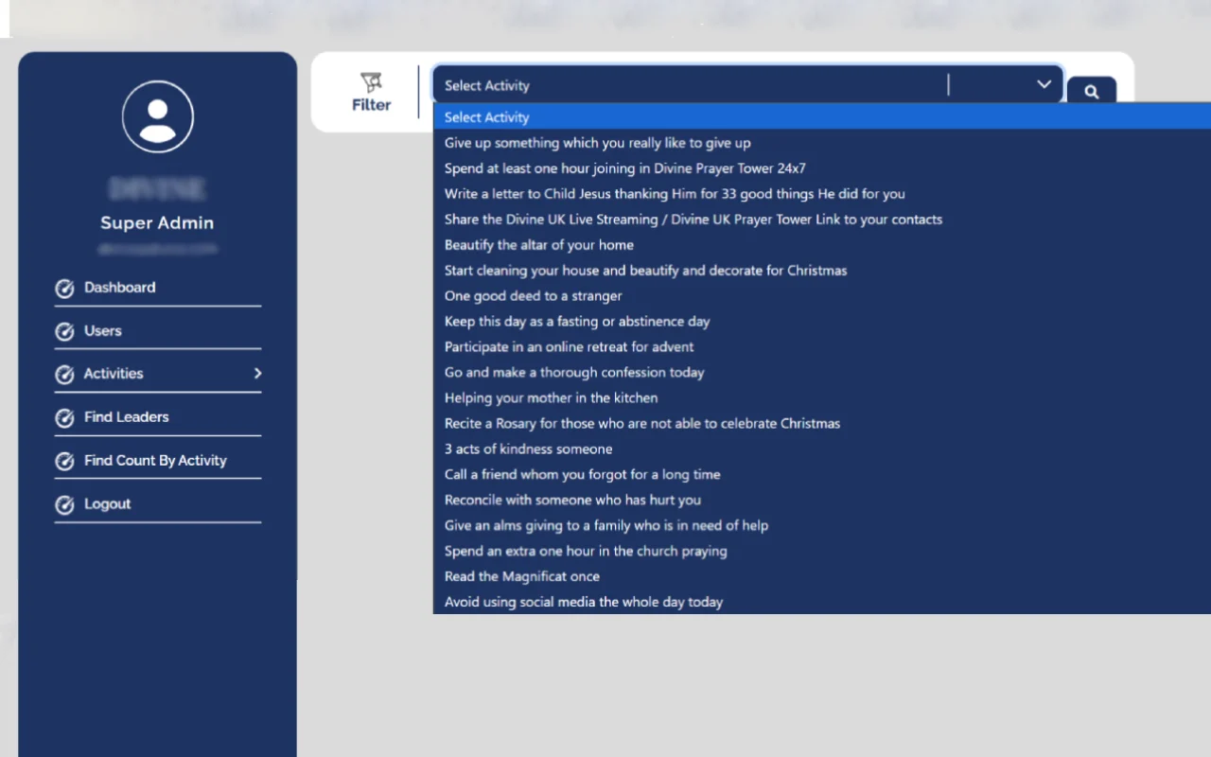Log out using the Logout link
Image resolution: width=1211 pixels, height=757 pixels.
pos(108,504)
